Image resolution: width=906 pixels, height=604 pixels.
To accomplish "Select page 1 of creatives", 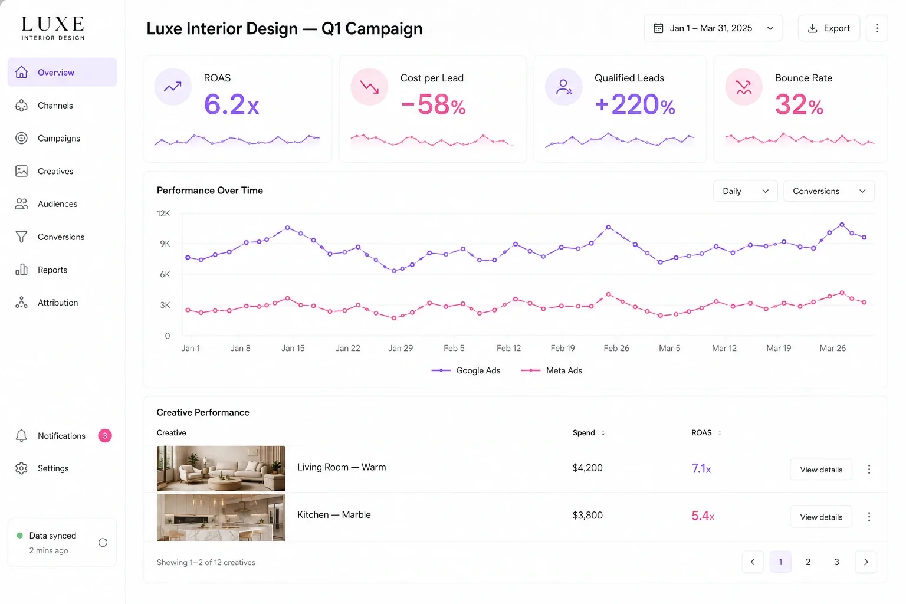I will coord(780,562).
